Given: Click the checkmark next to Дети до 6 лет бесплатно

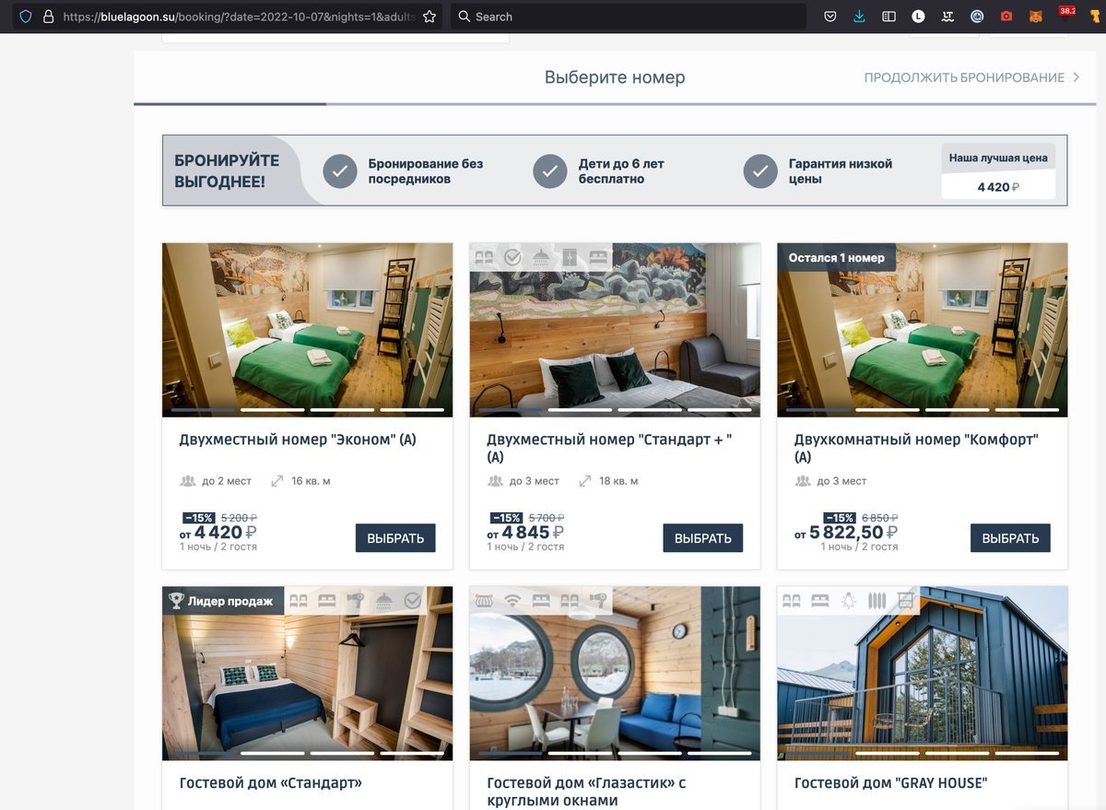Looking at the screenshot, I should tap(550, 171).
